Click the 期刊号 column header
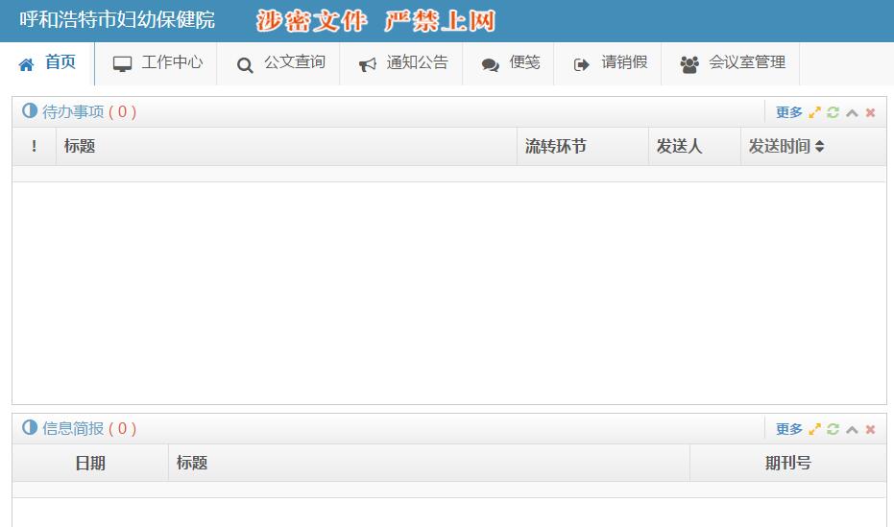This screenshot has height=527, width=894. point(787,464)
